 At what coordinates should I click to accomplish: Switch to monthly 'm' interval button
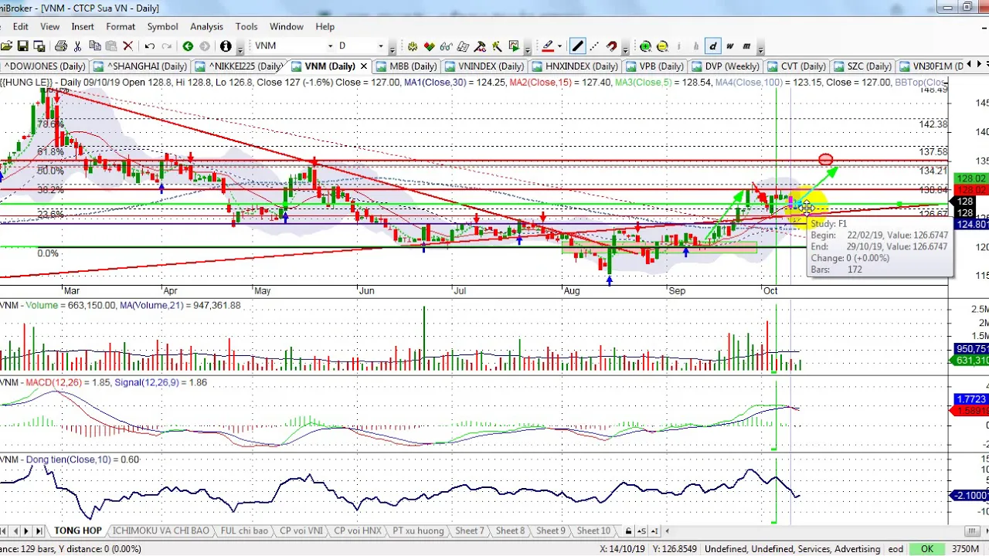pos(746,46)
